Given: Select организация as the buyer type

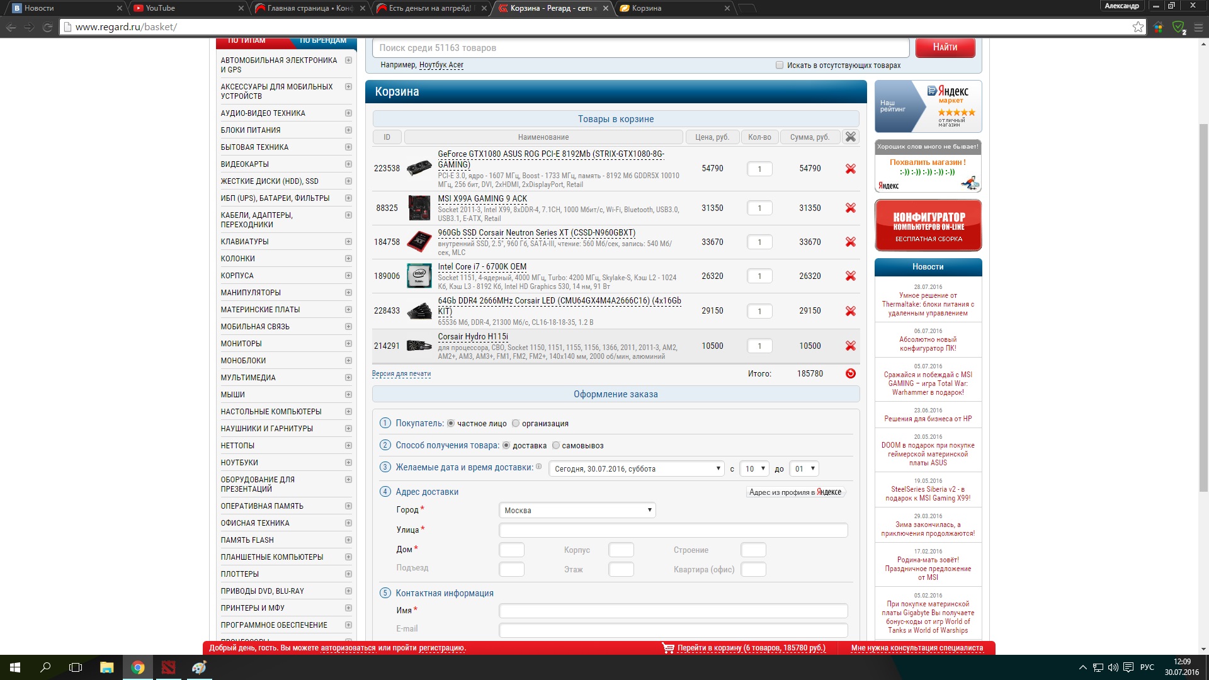Looking at the screenshot, I should (516, 423).
